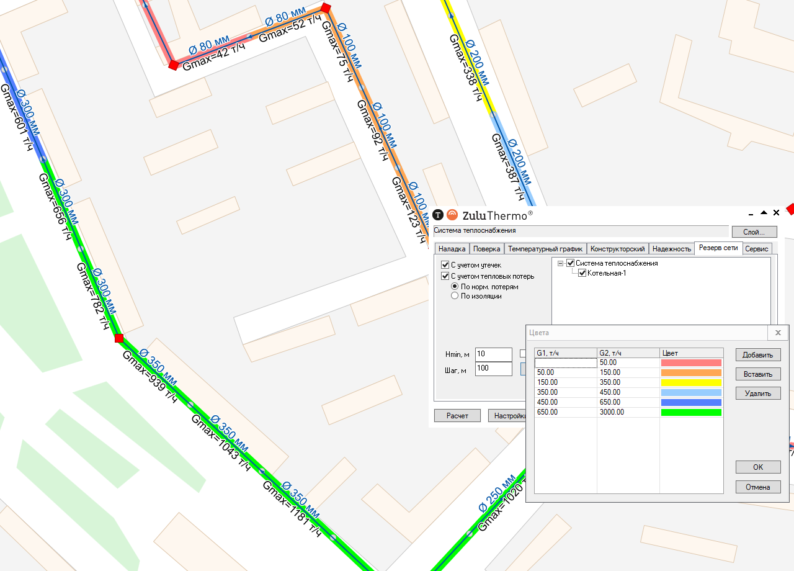Collapse the Система теплоснабжения tree node
The height and width of the screenshot is (571, 794).
coord(560,263)
